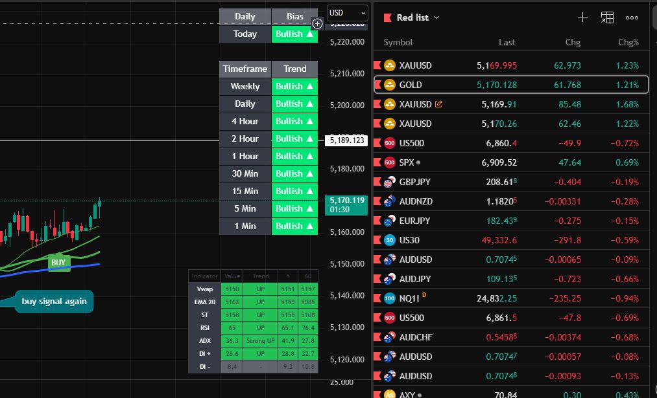
Task: Click the add symbol plus icon
Action: pos(582,17)
